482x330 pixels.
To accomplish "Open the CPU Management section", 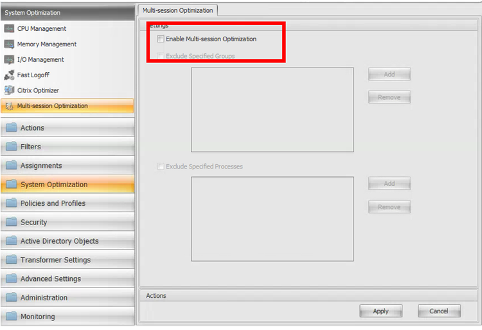I will 67,28.
